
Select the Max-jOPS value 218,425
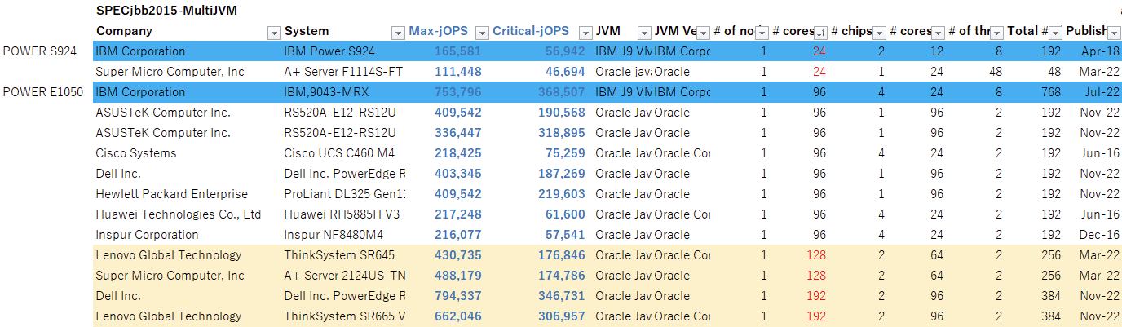457,153
